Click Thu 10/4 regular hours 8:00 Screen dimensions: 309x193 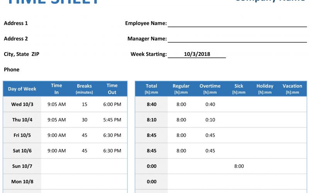(x=181, y=120)
